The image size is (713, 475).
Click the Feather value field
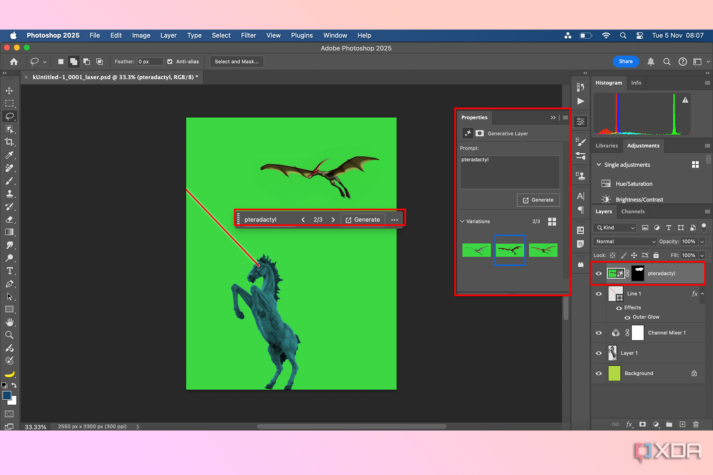[x=150, y=61]
